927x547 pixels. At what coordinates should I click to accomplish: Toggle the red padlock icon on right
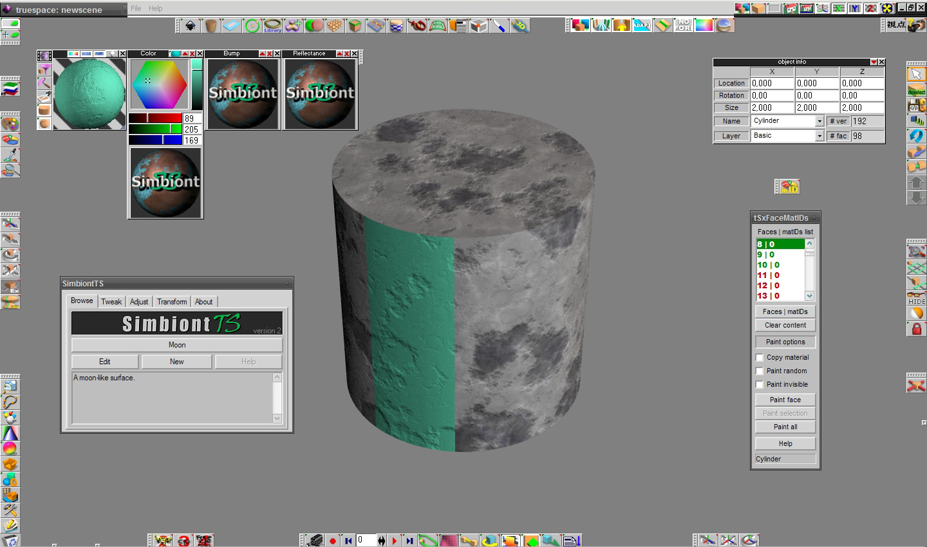[x=917, y=329]
